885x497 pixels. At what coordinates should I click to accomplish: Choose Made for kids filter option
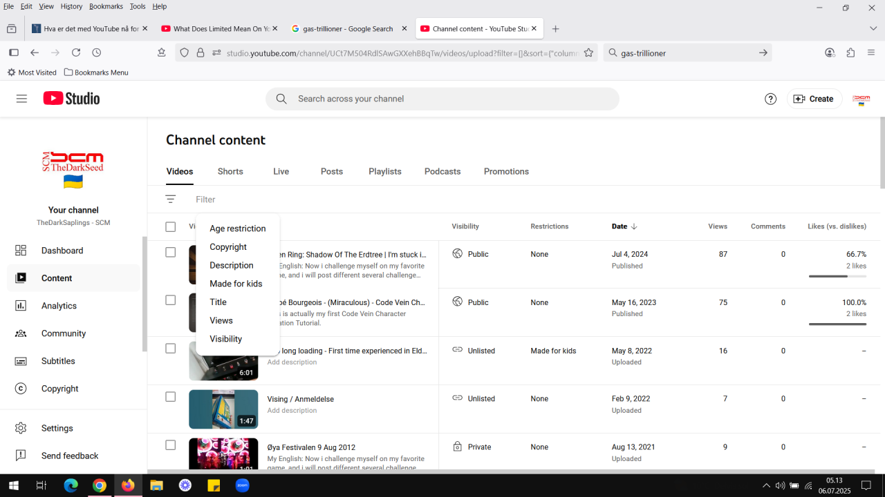coord(236,284)
